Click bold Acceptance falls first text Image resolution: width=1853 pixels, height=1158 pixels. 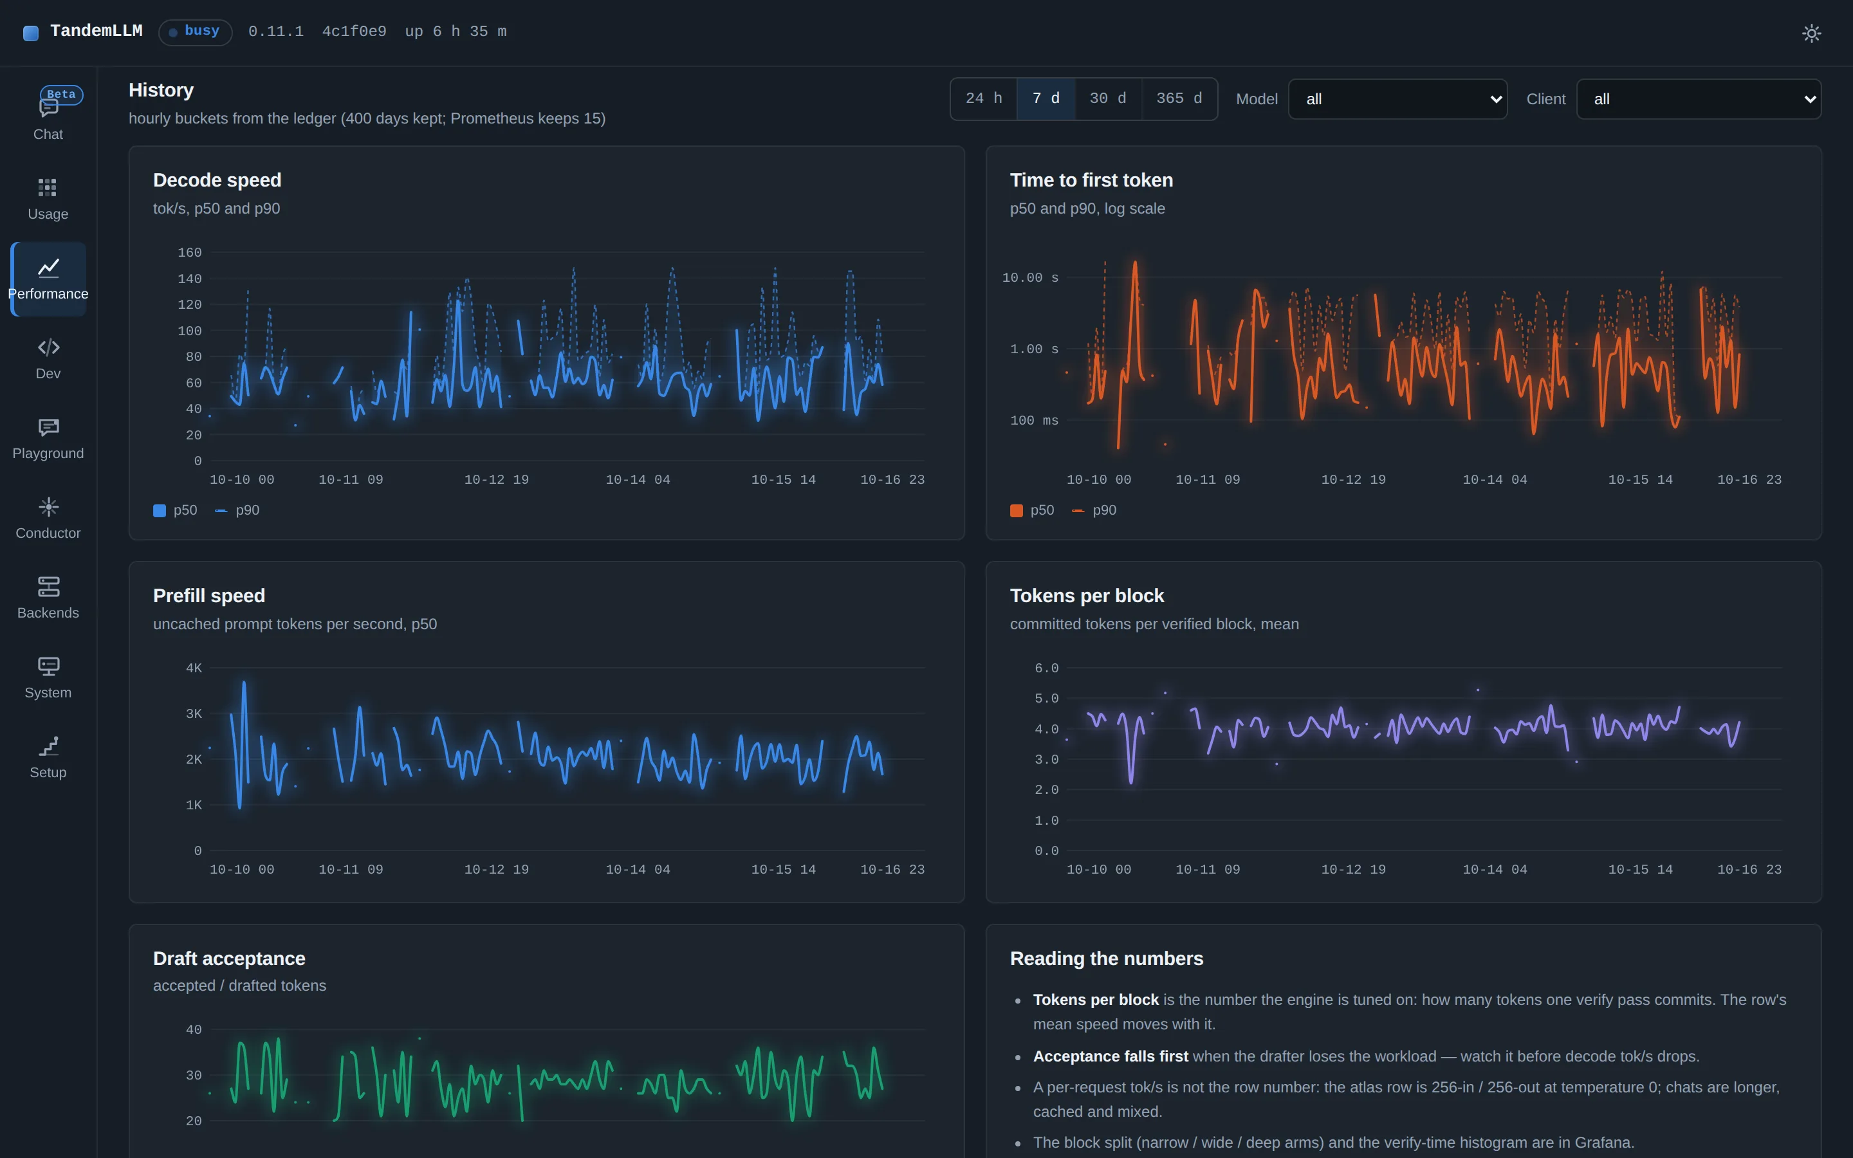point(1111,1056)
